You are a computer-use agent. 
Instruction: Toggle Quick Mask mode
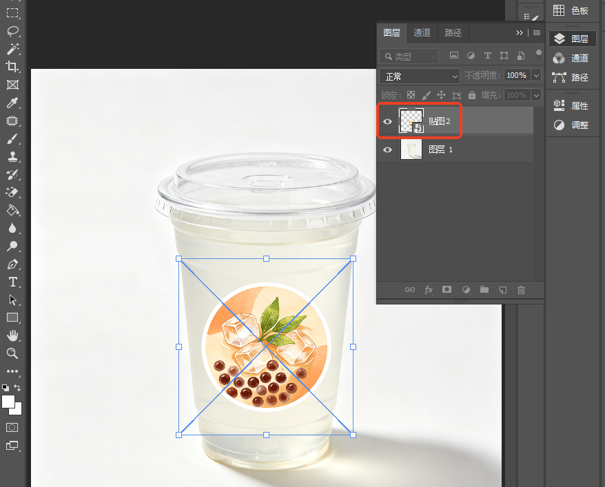[x=12, y=427]
